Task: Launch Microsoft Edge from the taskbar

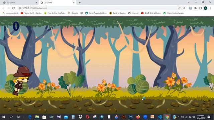Action: click(x=30, y=117)
